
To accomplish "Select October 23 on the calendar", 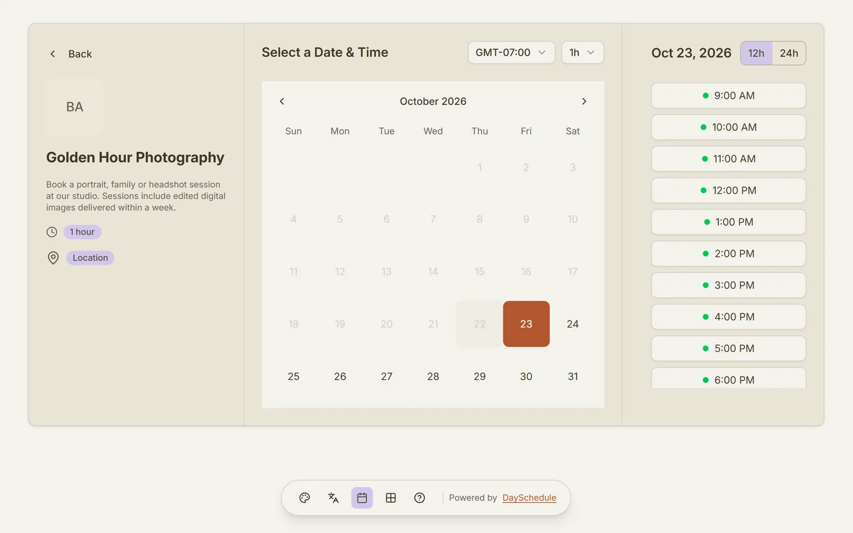I will coord(526,324).
